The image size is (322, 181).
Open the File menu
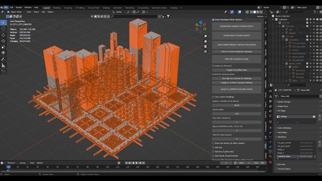6,8
